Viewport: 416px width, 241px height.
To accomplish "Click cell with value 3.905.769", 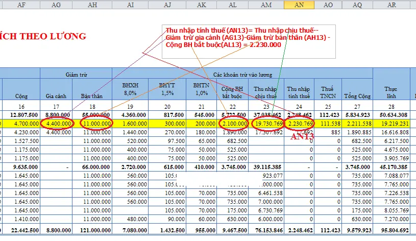I will (x=391, y=158).
